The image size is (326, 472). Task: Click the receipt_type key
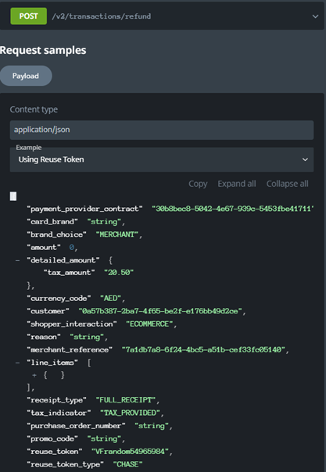56,400
